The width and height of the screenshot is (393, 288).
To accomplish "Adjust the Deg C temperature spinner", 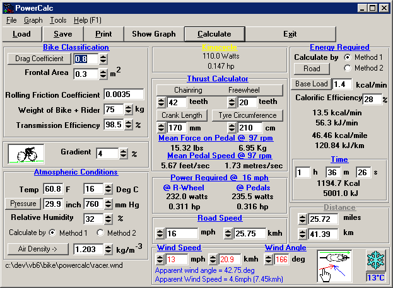I will 108,189.
